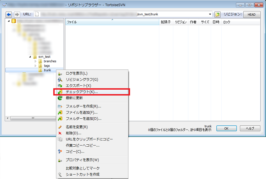Click the repository root database icon

(x=14, y=21)
